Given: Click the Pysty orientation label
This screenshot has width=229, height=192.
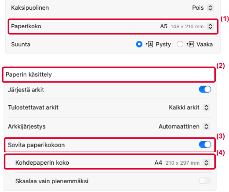Looking at the screenshot, I should [163, 44].
